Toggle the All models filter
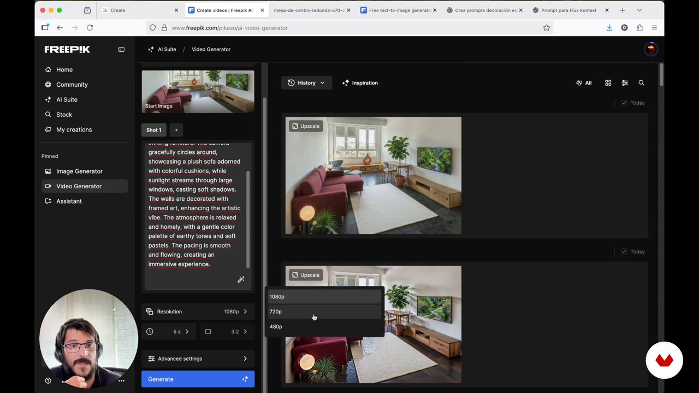Screen dimensions: 699x393 pos(584,83)
